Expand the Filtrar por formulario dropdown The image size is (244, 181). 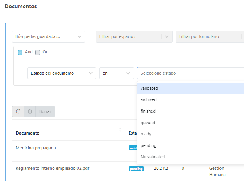click(208, 36)
